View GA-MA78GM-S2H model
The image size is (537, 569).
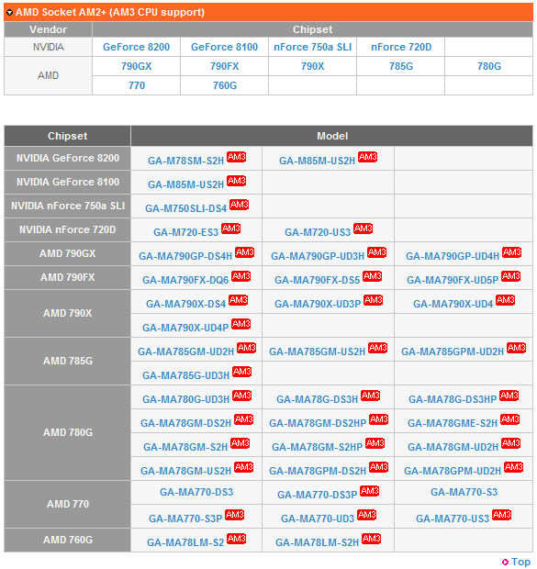[185, 448]
